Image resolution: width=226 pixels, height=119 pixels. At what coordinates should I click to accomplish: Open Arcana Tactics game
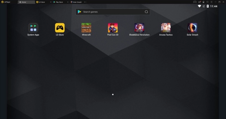166,28
